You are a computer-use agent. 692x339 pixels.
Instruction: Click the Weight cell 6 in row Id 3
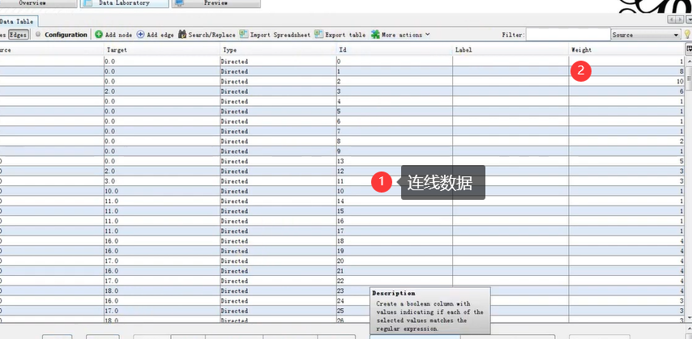(x=626, y=91)
